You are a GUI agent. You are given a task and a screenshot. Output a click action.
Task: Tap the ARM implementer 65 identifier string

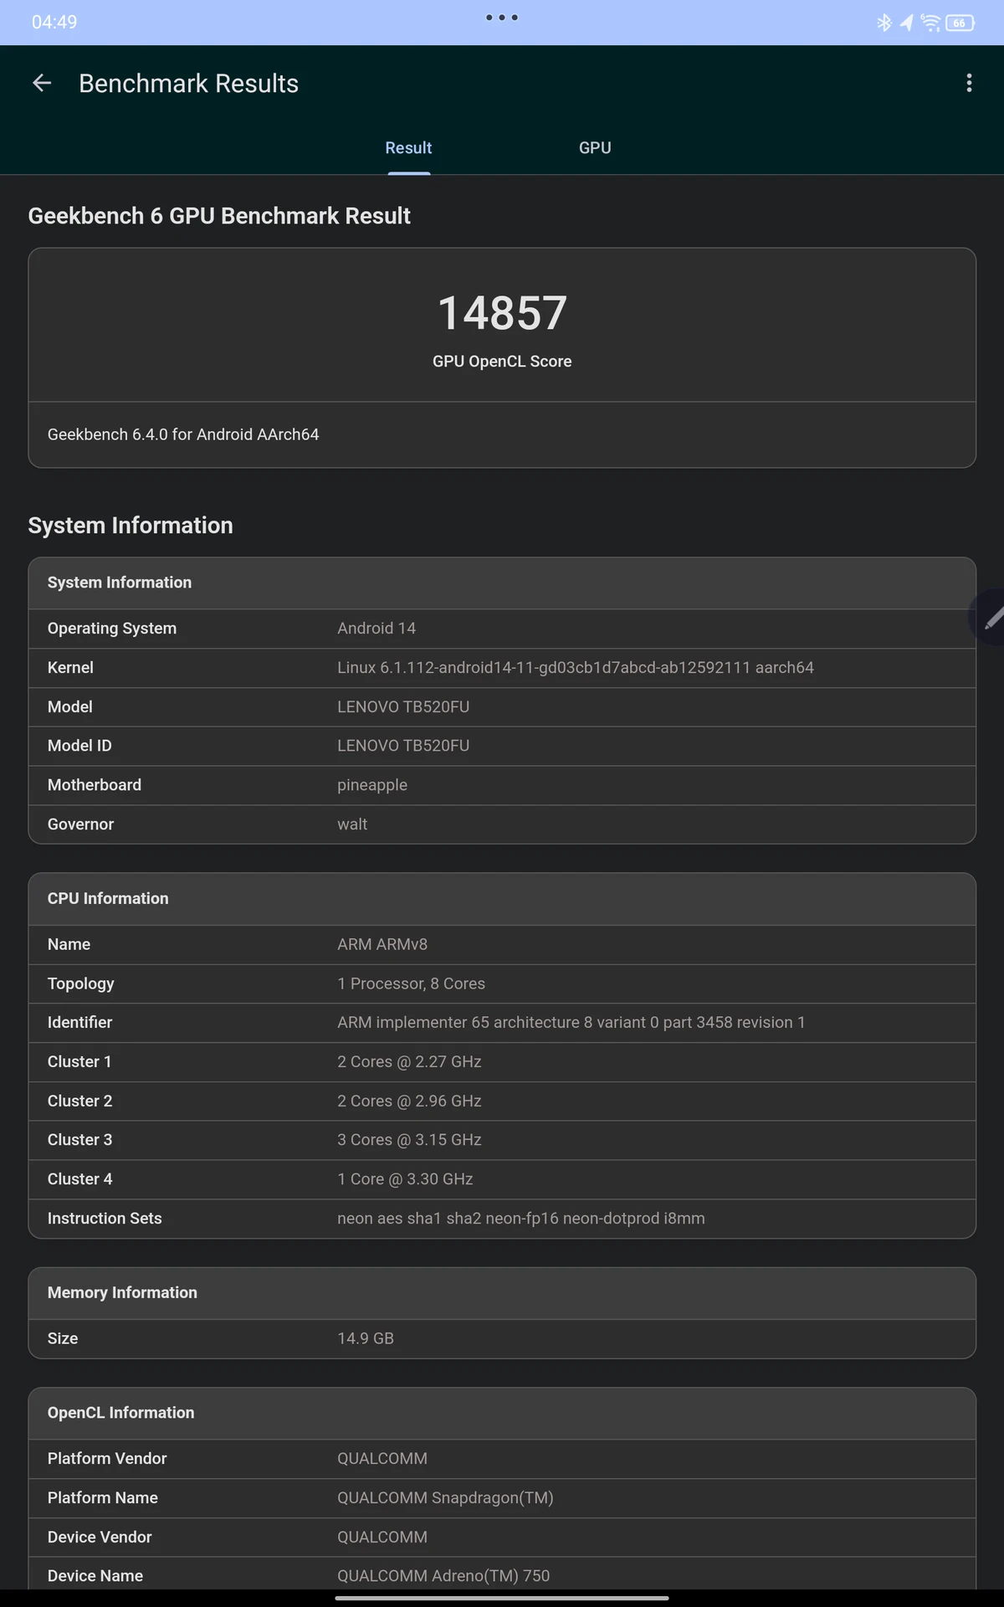tap(571, 1023)
